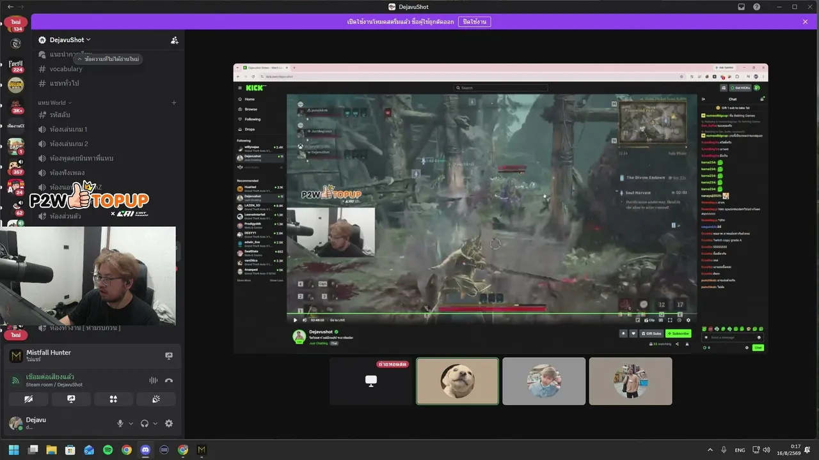The image size is (819, 460).
Task: Open direct messages icon with 134 badge
Action: pyautogui.click(x=16, y=25)
